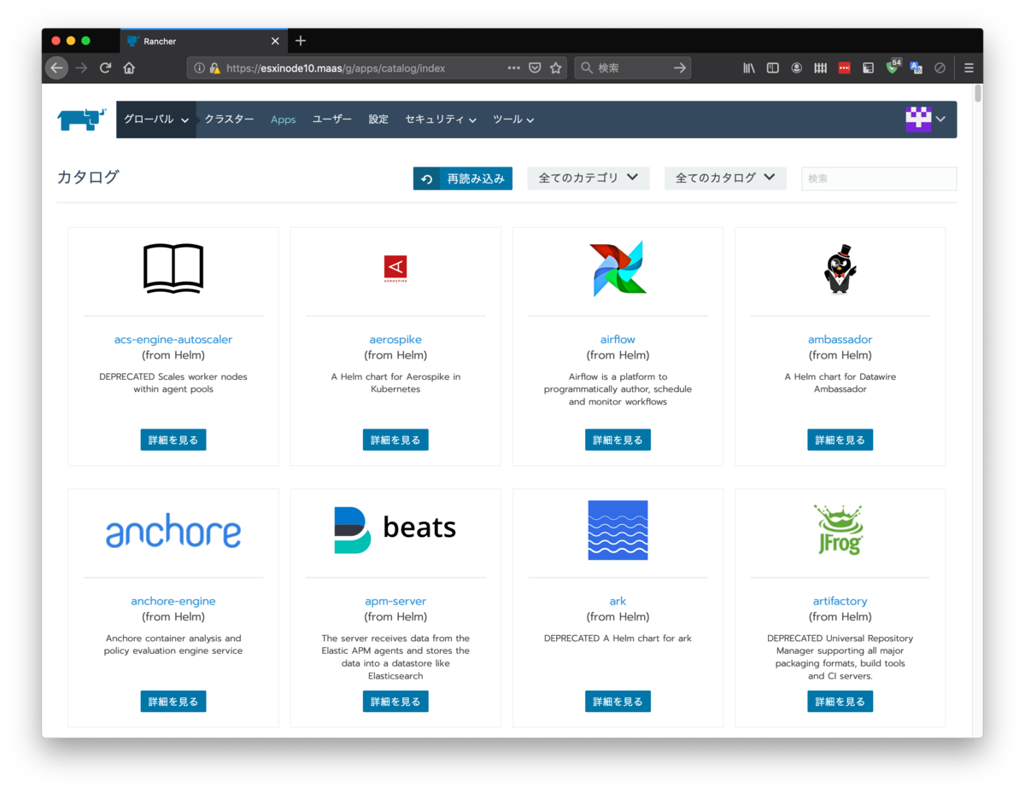Open the page actions three-dot menu
The image size is (1025, 793).
pyautogui.click(x=513, y=68)
